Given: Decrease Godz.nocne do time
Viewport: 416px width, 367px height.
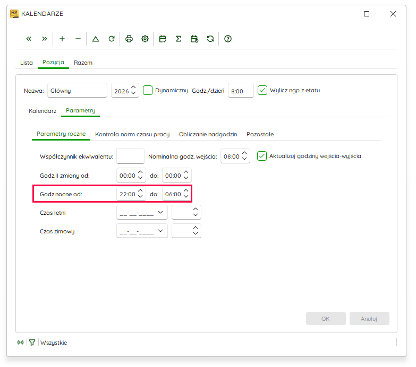Looking at the screenshot, I should [186, 196].
